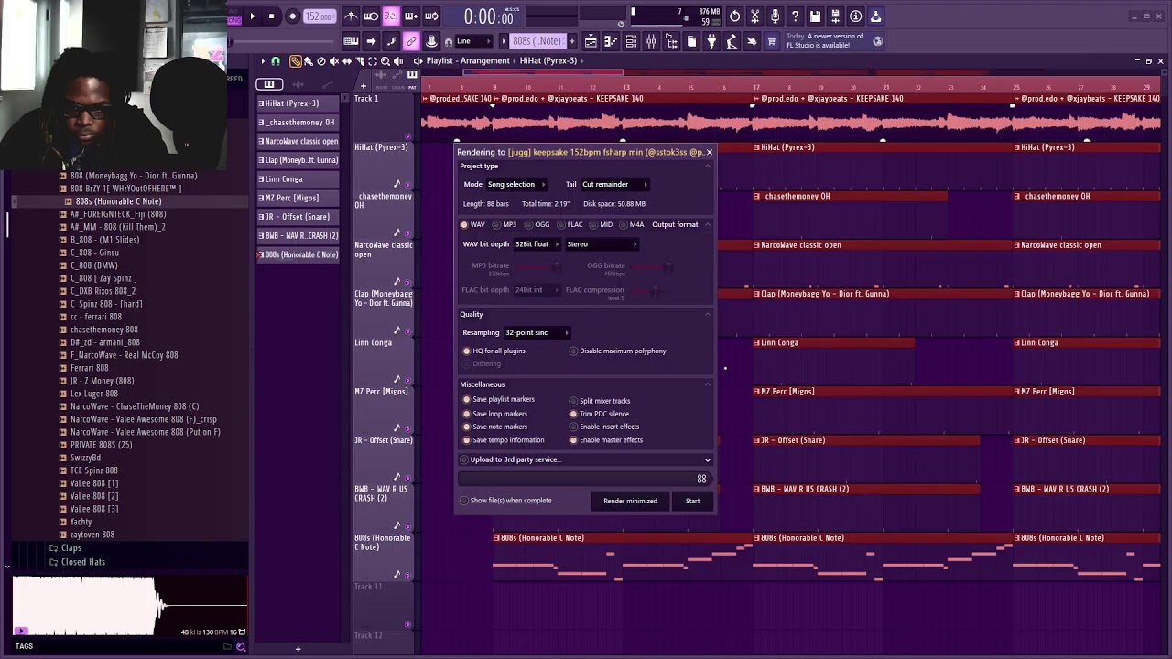This screenshot has height=659, width=1172.
Task: Click the download update icon
Action: pyautogui.click(x=875, y=16)
